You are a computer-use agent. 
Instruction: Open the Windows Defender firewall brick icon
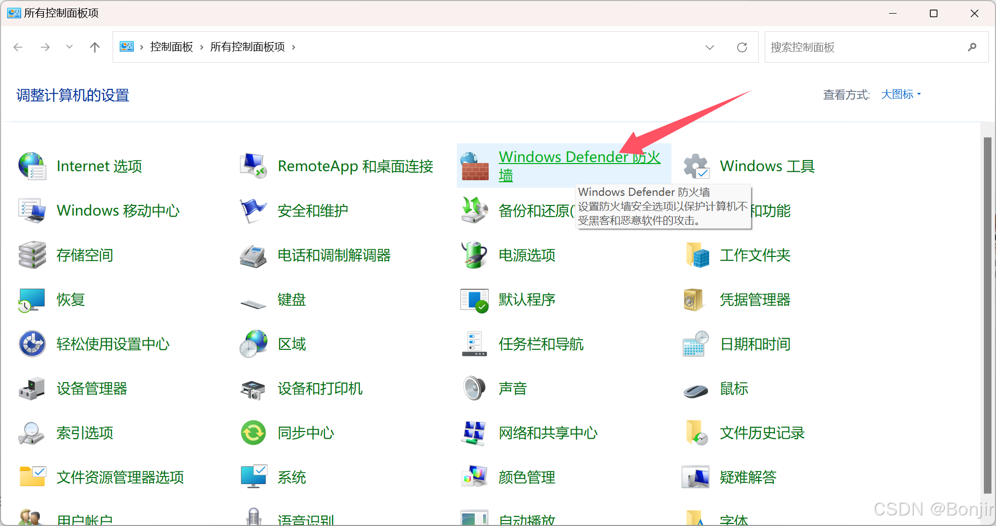pyautogui.click(x=475, y=166)
